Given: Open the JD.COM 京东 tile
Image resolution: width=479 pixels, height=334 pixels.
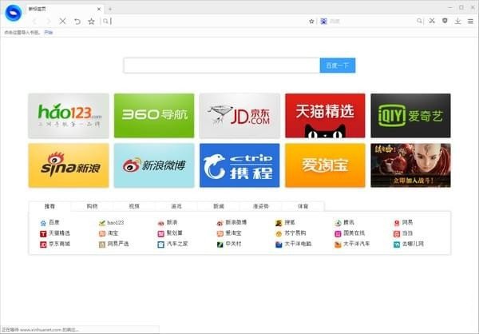Looking at the screenshot, I should point(239,116).
